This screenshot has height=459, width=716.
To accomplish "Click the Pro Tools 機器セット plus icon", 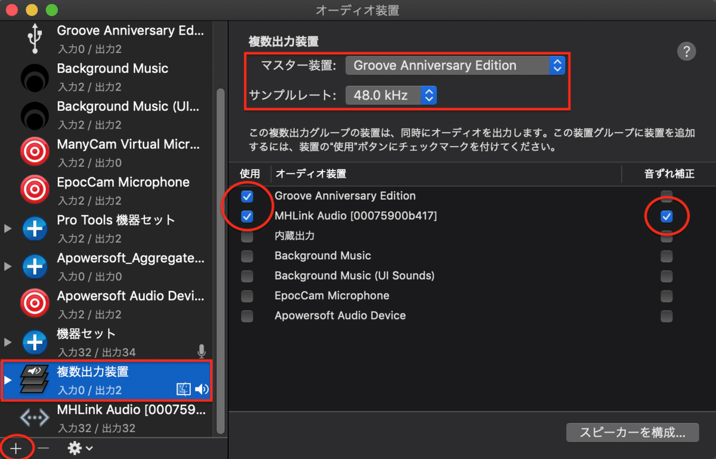I will pos(35,228).
